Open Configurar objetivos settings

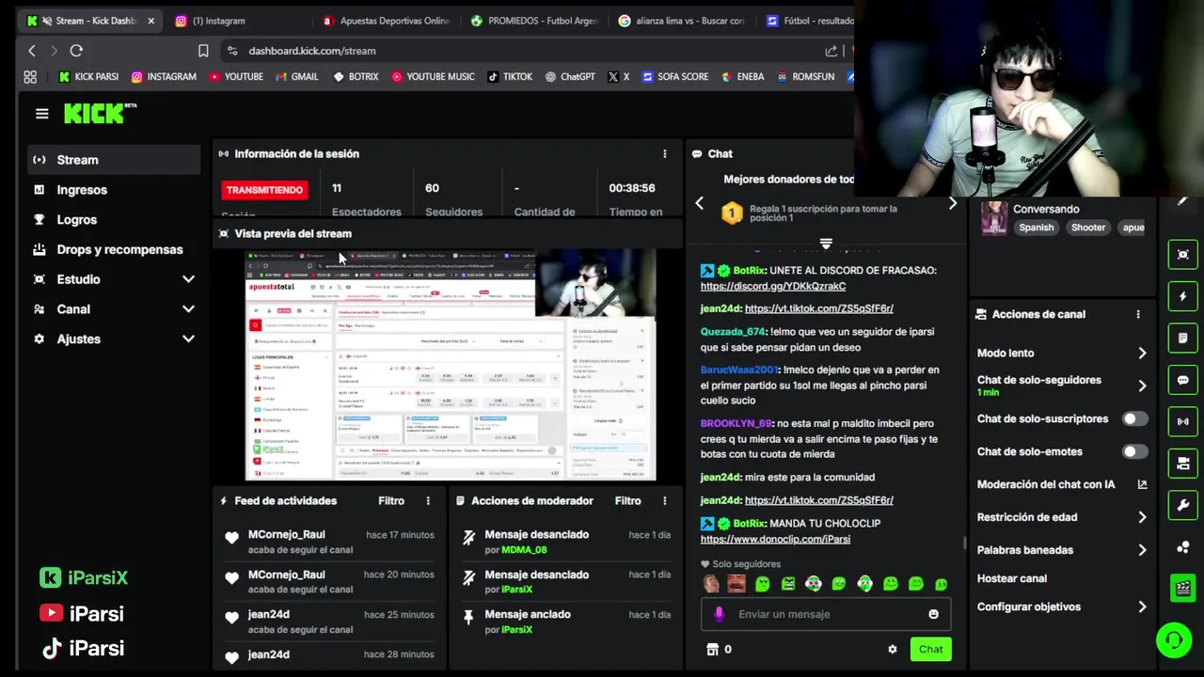(x=1062, y=606)
